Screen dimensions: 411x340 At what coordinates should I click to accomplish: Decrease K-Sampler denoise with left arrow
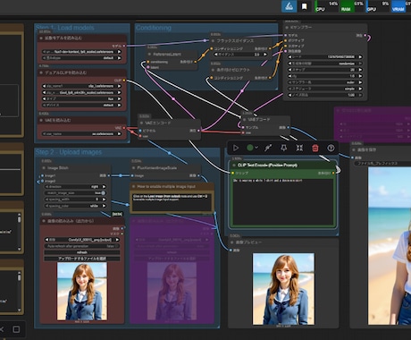coord(289,95)
